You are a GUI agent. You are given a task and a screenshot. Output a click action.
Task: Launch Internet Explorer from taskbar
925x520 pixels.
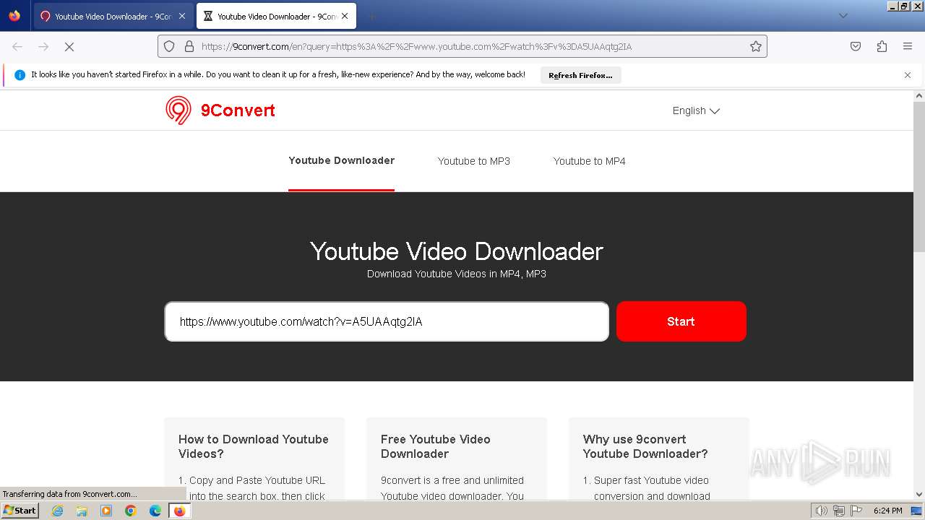pyautogui.click(x=58, y=511)
